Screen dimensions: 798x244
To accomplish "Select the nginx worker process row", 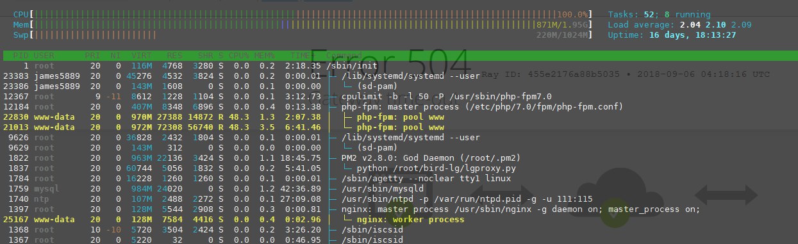I will (x=399, y=220).
